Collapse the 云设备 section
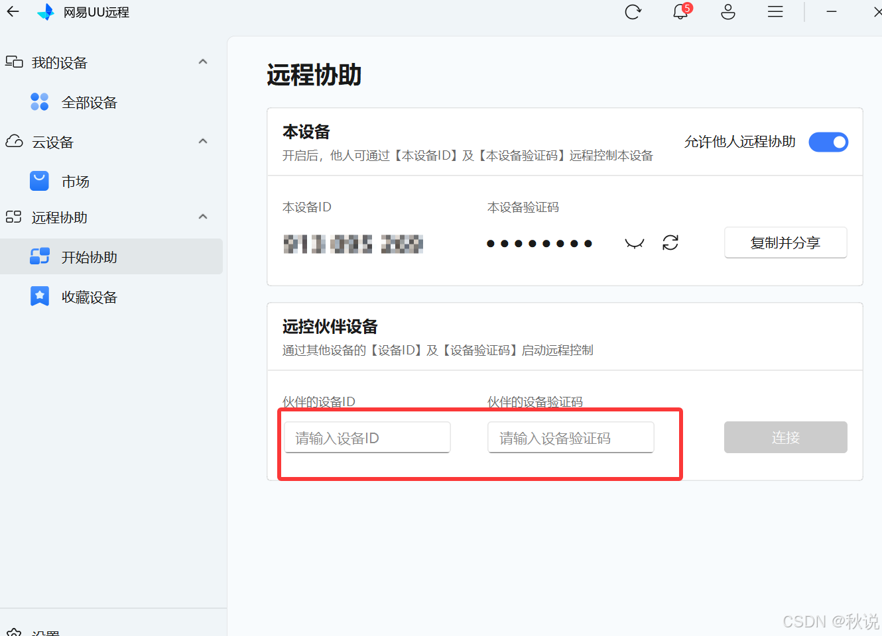The width and height of the screenshot is (882, 636). coord(203,141)
